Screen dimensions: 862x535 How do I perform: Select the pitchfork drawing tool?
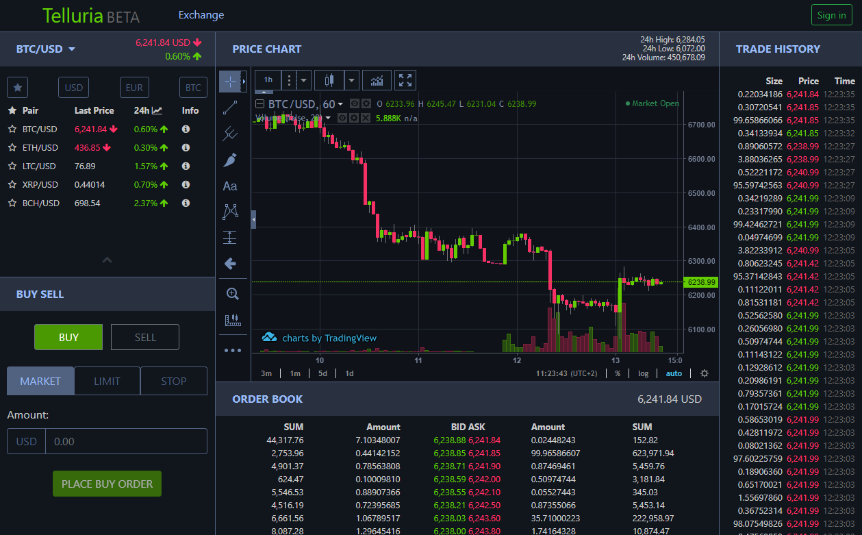pyautogui.click(x=230, y=134)
